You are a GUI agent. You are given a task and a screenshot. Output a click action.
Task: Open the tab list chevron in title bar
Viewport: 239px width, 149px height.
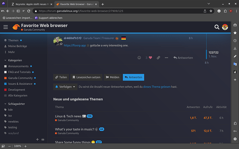click(209, 4)
